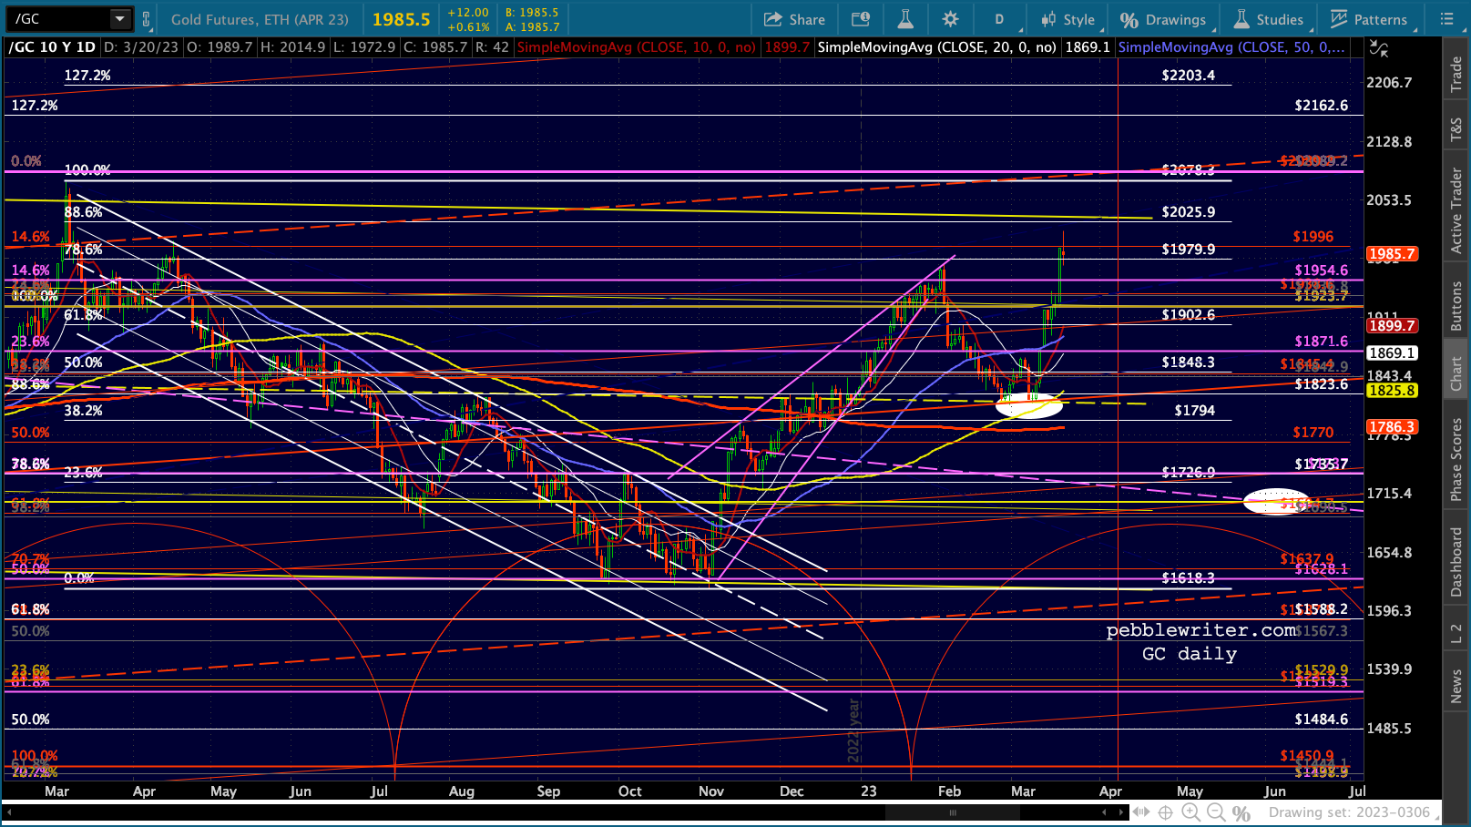This screenshot has height=827, width=1471.
Task: Click the $1902.6 level label
Action: [x=1188, y=315]
